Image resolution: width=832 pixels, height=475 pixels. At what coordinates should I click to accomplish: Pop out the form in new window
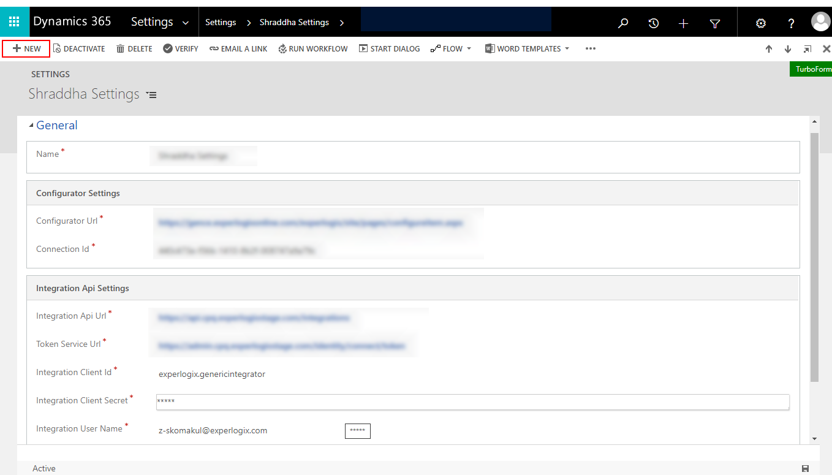coord(807,49)
